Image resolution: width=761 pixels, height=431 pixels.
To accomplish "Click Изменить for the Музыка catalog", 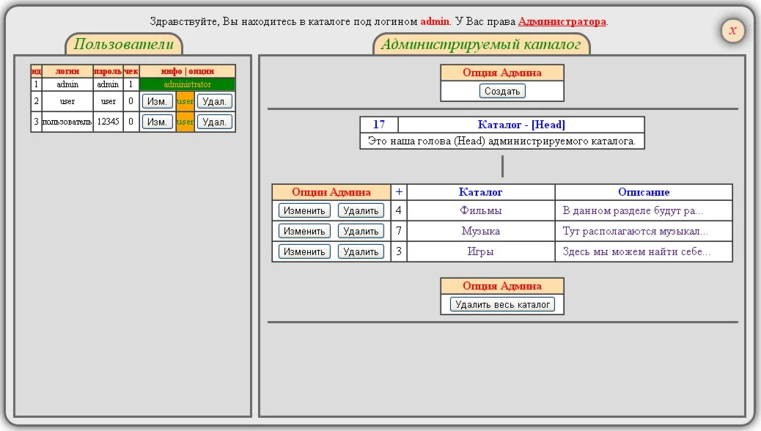I will tap(304, 231).
